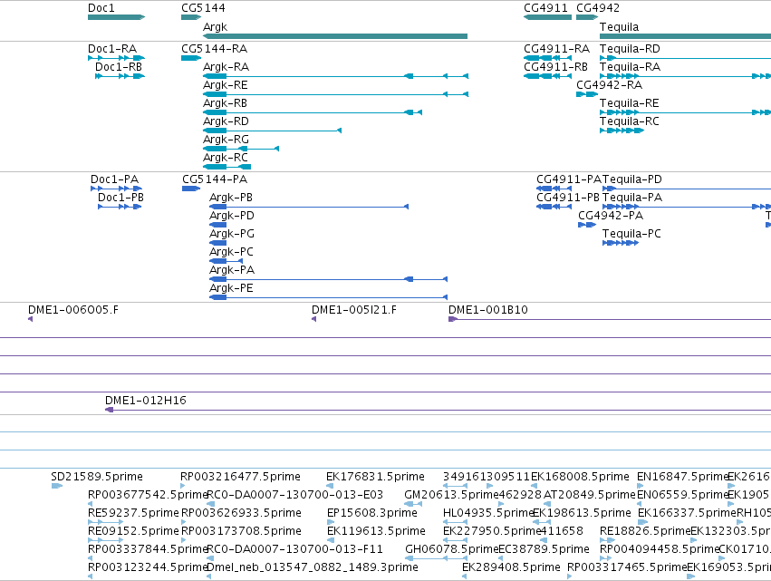
Task: Select the EK168008.5prime EST label
Action: coord(580,477)
